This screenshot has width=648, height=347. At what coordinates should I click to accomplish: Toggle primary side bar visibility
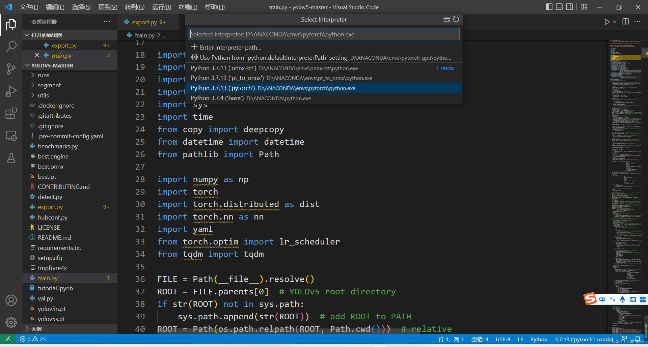[x=549, y=7]
